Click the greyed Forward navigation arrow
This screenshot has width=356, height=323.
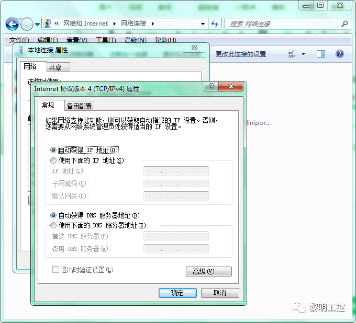coord(27,24)
